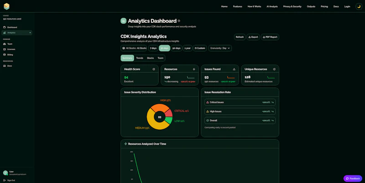This screenshot has height=183, width=365.
Task: Click the Team sidebar icon
Action: click(x=5, y=44)
